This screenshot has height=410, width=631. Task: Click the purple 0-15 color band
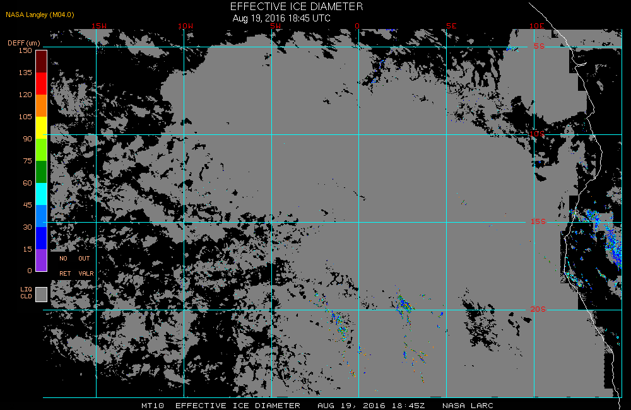[x=42, y=261]
